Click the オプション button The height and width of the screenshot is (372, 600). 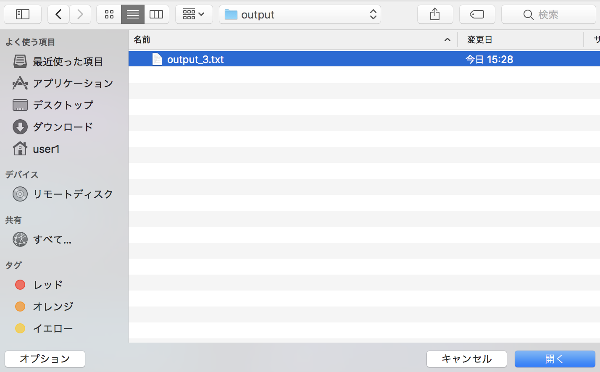(x=45, y=359)
